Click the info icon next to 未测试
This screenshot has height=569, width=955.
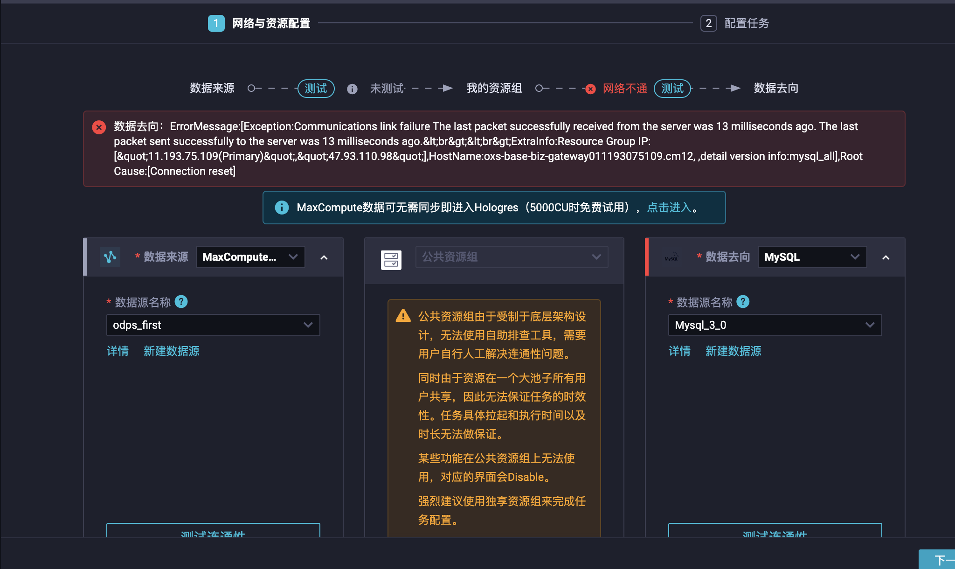[352, 89]
